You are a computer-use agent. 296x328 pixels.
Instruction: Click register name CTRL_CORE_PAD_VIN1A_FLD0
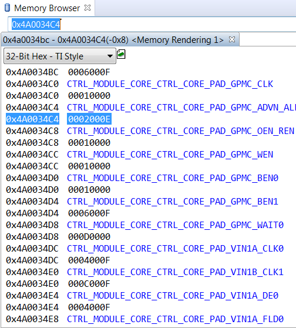(x=175, y=319)
